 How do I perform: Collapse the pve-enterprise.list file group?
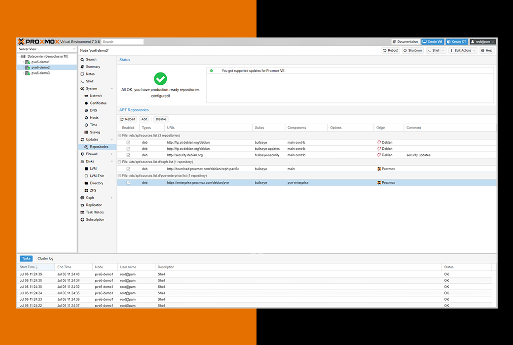(x=119, y=175)
